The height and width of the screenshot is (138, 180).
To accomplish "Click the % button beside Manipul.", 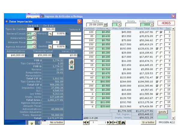I will 50,34.
